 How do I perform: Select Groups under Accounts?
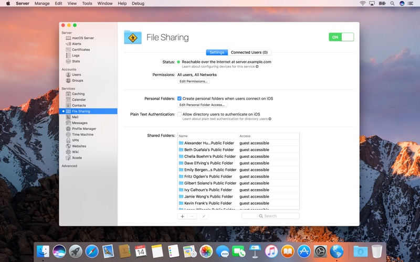75,81
